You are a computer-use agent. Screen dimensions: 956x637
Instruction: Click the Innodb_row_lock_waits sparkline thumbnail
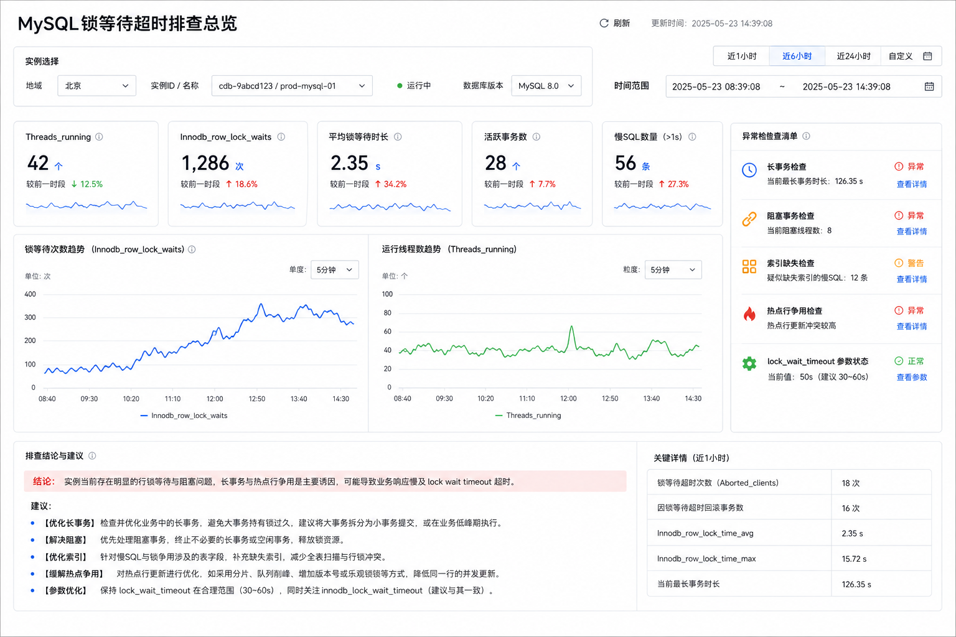(238, 205)
